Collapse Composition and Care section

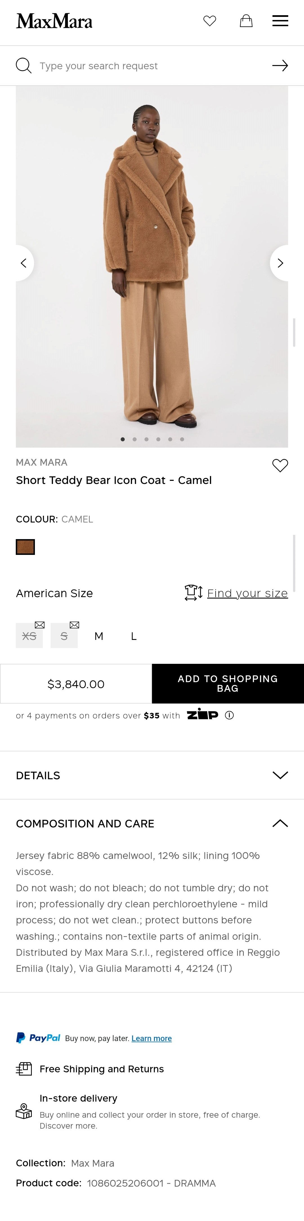click(x=152, y=823)
